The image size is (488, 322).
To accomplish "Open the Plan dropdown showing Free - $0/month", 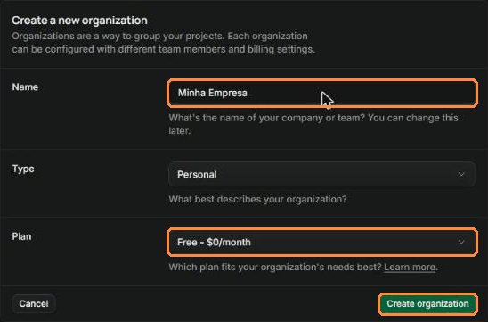I will pos(322,243).
